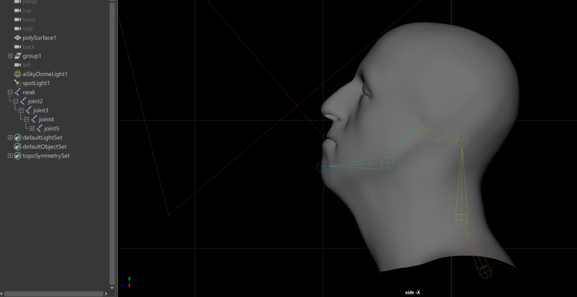Collapse the joint2 branch
This screenshot has width=577, height=297.
pyautogui.click(x=15, y=101)
